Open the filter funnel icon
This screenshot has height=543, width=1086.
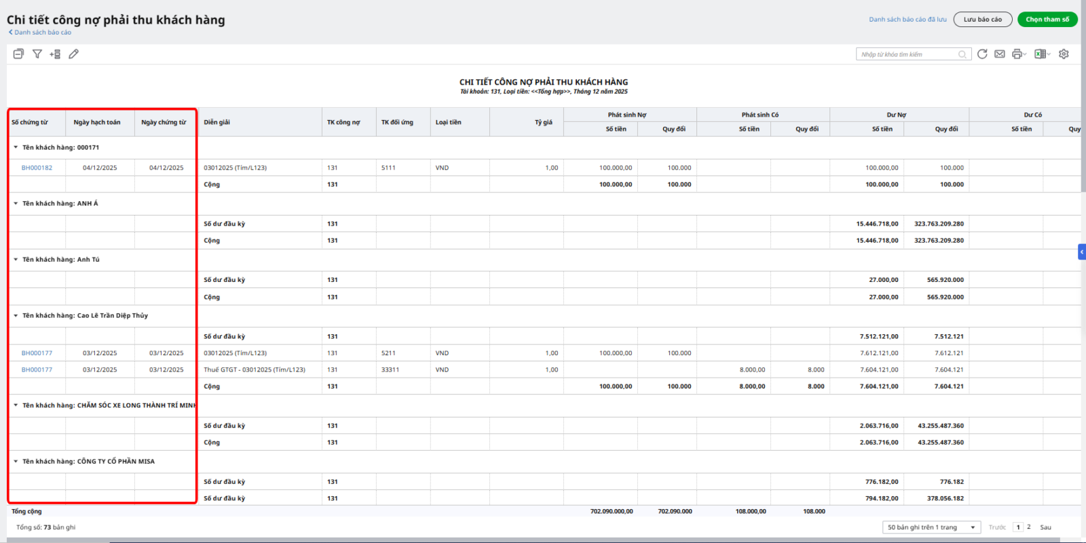[37, 54]
